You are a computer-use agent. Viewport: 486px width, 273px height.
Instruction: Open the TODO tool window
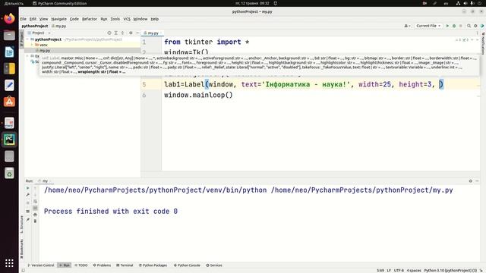coord(81,265)
